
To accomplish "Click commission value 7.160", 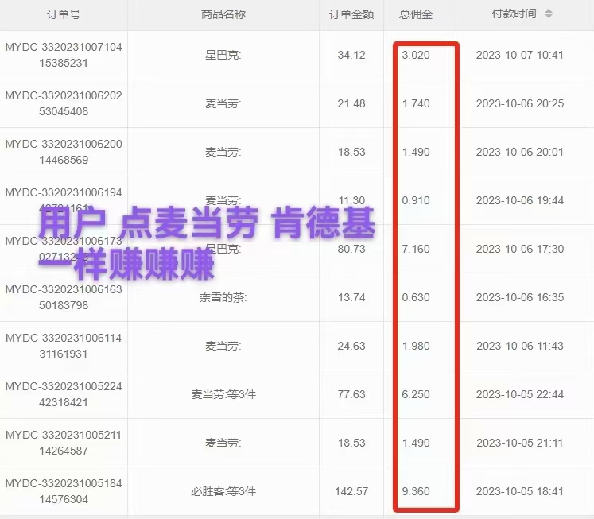I will (416, 249).
